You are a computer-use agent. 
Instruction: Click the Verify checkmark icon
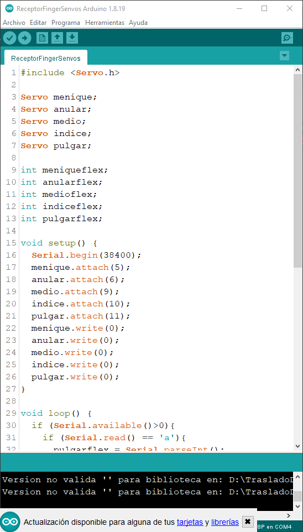10,38
